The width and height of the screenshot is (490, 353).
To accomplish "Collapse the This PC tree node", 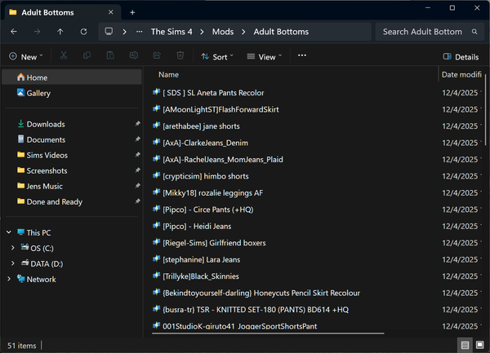I will coord(8,232).
